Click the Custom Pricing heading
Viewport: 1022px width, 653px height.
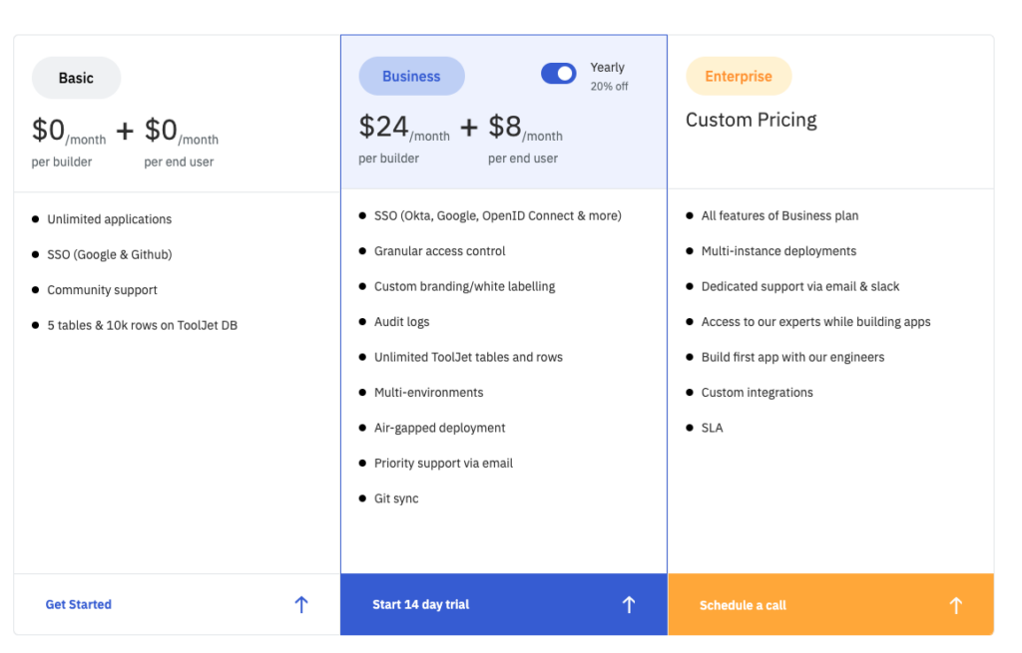[751, 120]
